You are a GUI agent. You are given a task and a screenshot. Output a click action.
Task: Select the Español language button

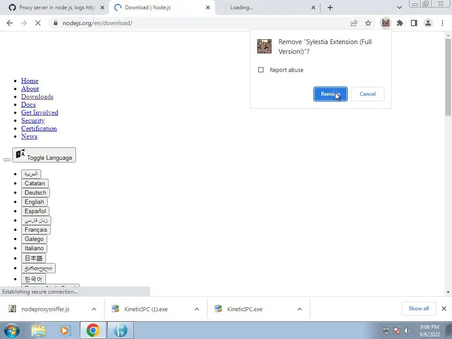coord(35,211)
